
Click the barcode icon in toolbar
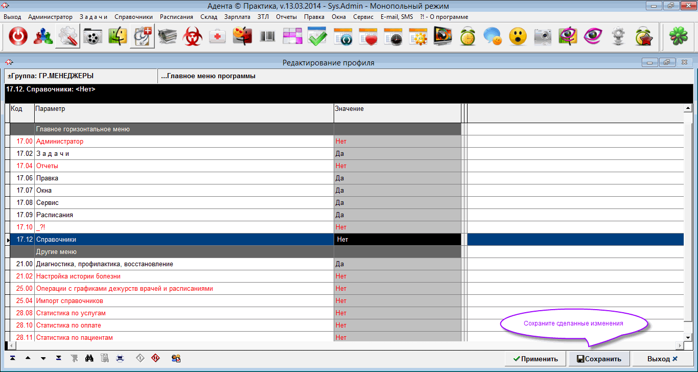pyautogui.click(x=268, y=37)
